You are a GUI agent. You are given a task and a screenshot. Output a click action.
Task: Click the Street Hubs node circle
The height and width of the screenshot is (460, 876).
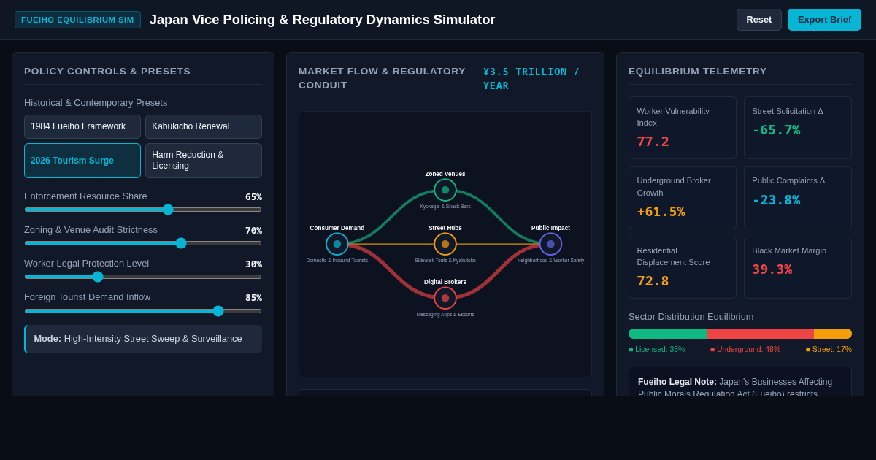(x=445, y=244)
